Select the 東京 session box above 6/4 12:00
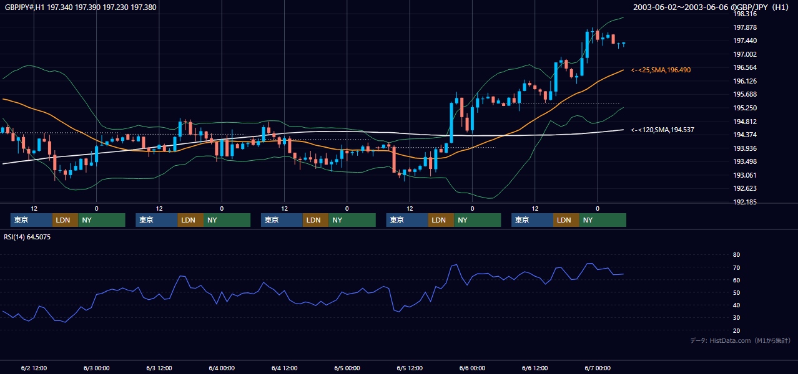Screen dimensions: 798x374 [x=282, y=220]
